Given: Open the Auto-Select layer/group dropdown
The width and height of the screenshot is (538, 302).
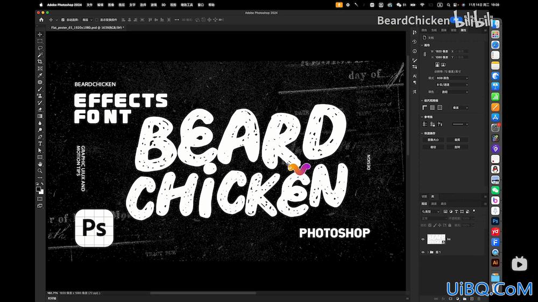Looking at the screenshot, I should tap(88, 20).
